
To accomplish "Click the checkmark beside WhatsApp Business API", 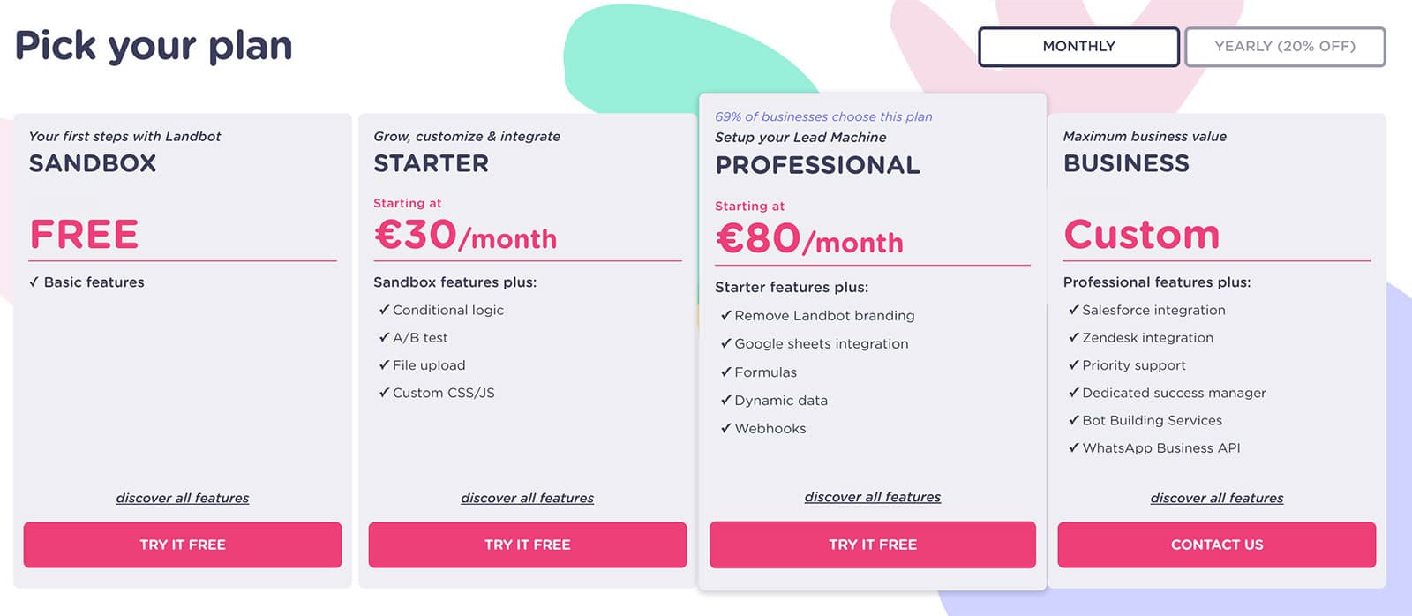I will point(1073,447).
